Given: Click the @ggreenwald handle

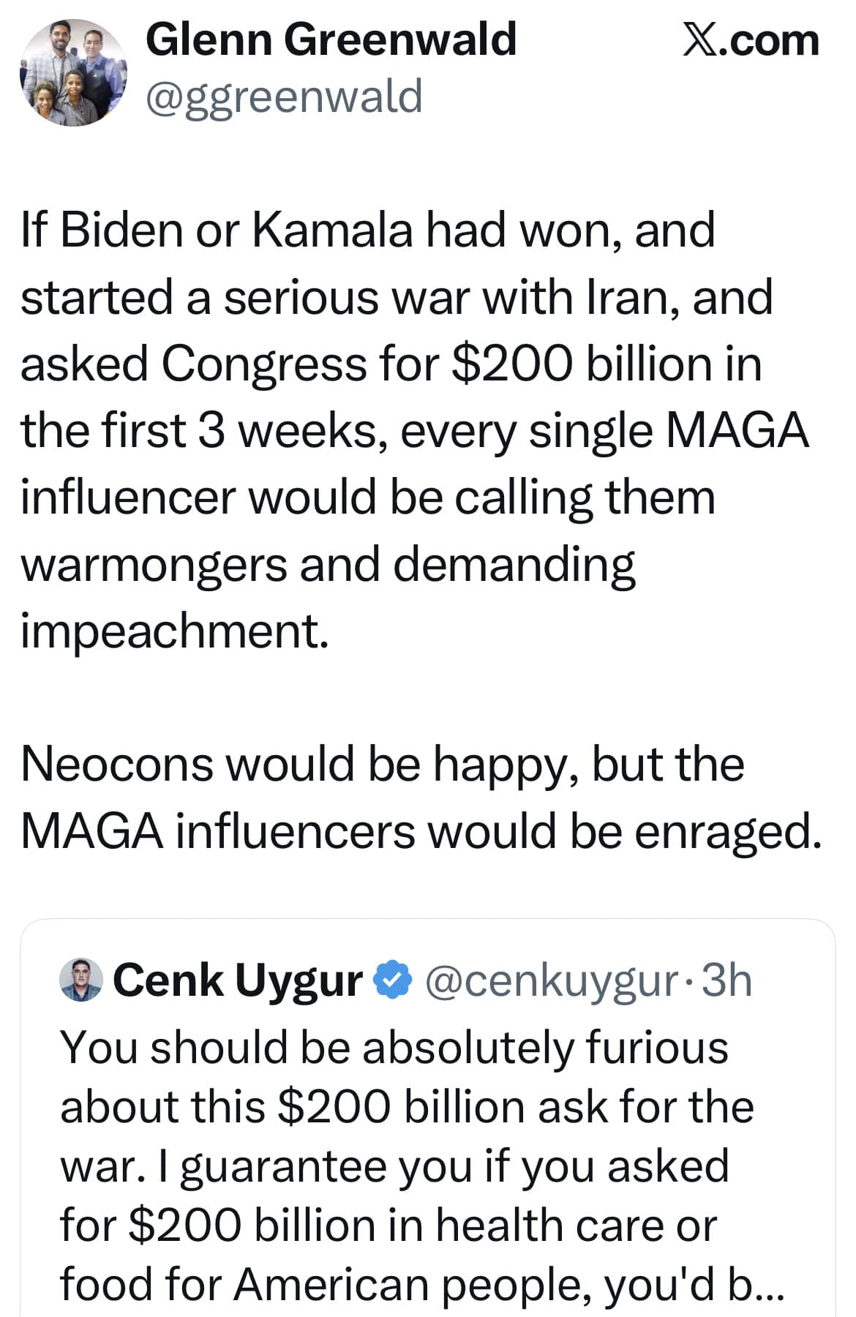Looking at the screenshot, I should 284,96.
